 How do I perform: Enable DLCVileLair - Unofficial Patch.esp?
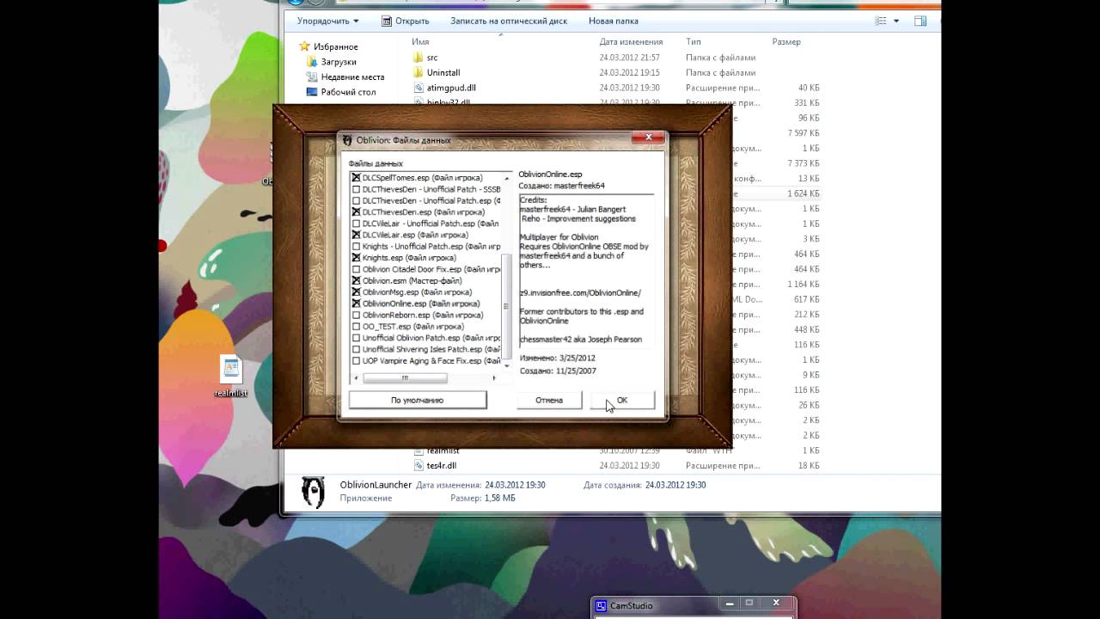356,224
